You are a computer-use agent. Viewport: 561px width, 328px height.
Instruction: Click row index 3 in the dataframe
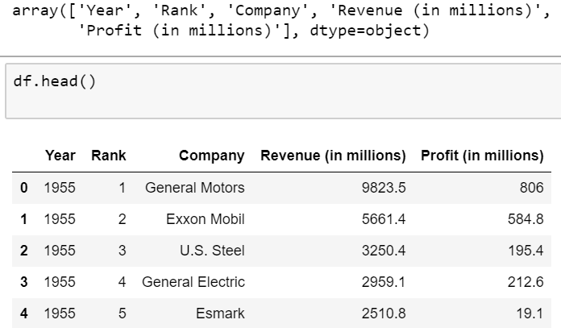pyautogui.click(x=23, y=282)
